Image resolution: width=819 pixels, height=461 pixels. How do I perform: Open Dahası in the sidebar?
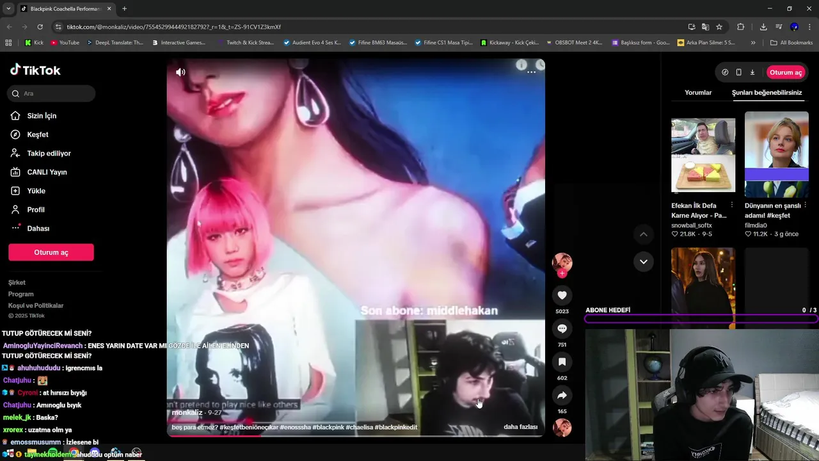38,229
